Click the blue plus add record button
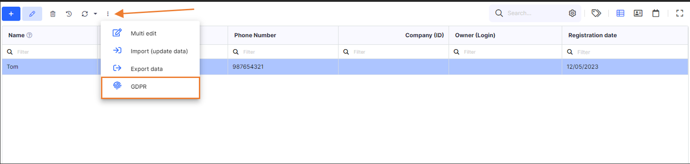The height and width of the screenshot is (164, 690). (x=11, y=14)
